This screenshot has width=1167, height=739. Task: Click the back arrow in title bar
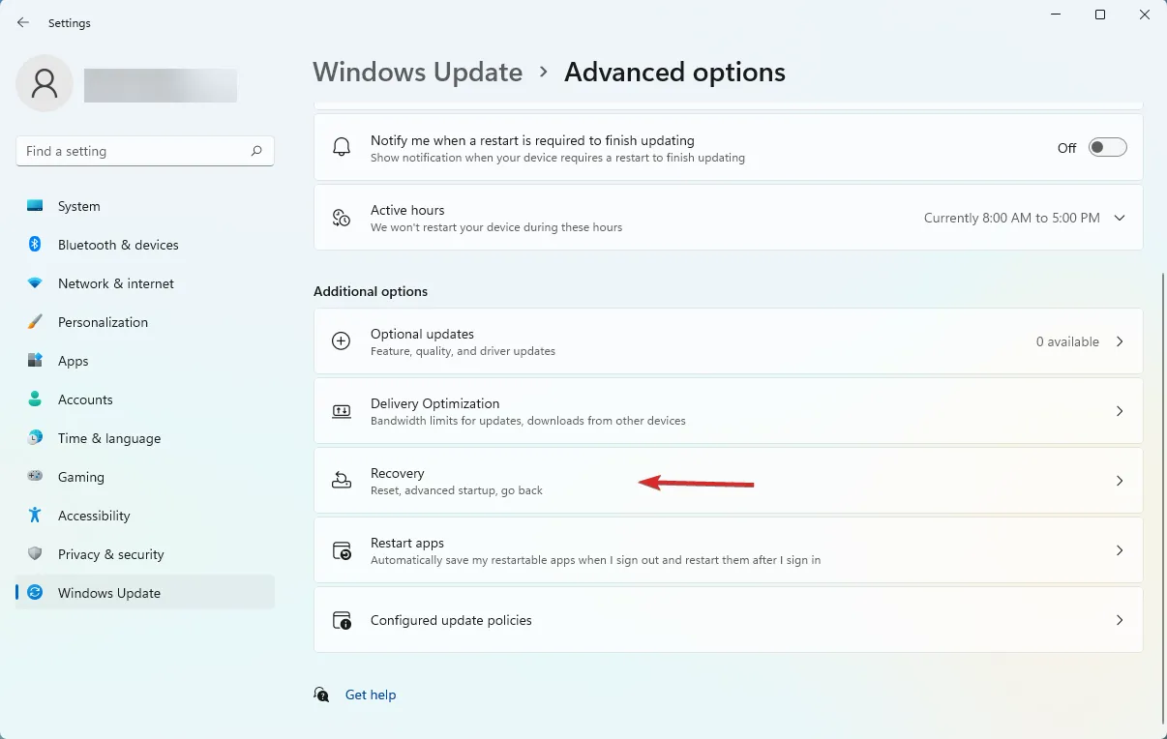(23, 22)
